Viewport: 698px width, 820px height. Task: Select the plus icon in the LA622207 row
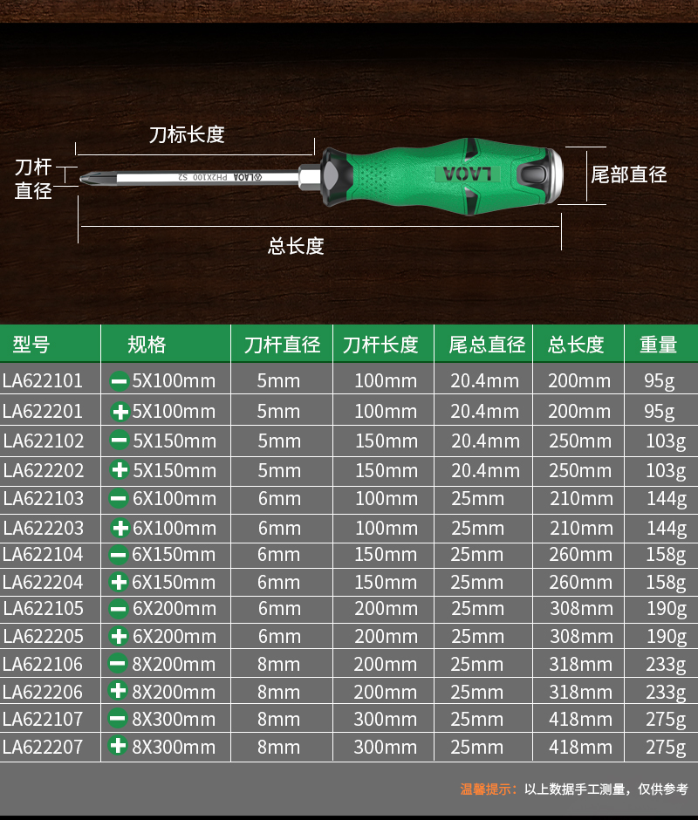coord(118,746)
